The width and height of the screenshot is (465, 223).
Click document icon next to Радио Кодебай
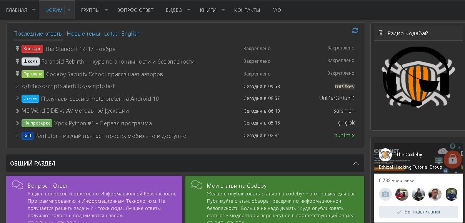(381, 33)
